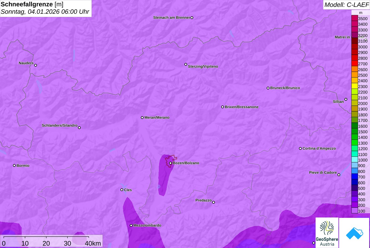Click the red outlined Bolzano municipality boundary
Image resolution: width=370 pixels, height=248 pixels.
tap(171, 161)
